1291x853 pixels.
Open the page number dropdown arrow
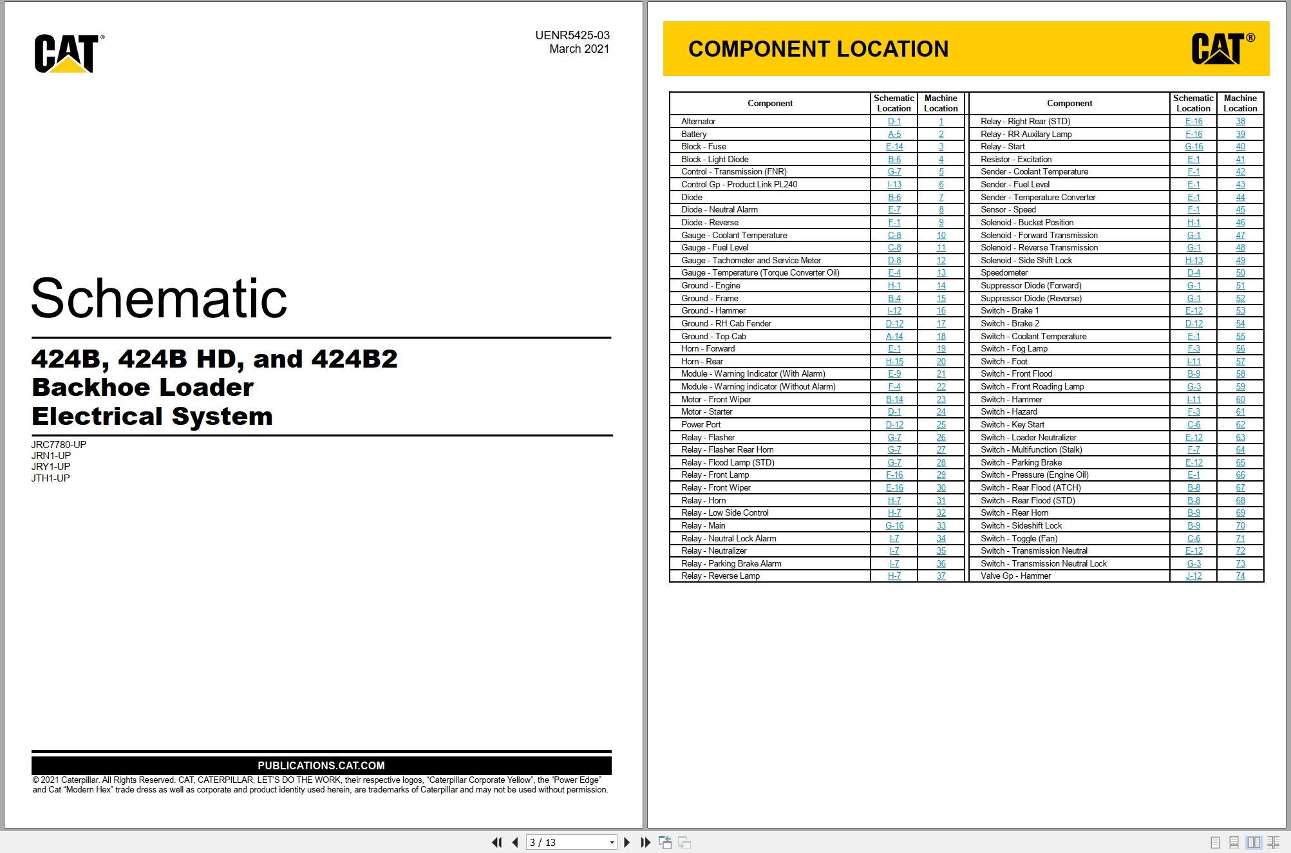coord(612,842)
